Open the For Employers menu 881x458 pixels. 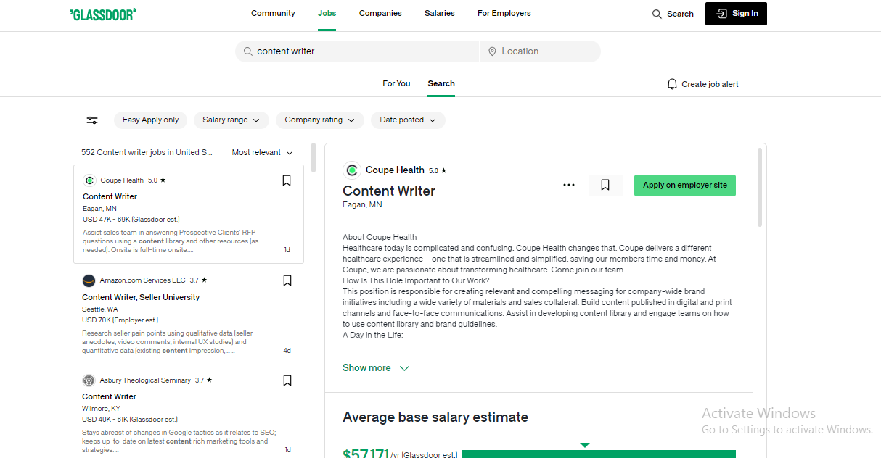click(x=504, y=14)
